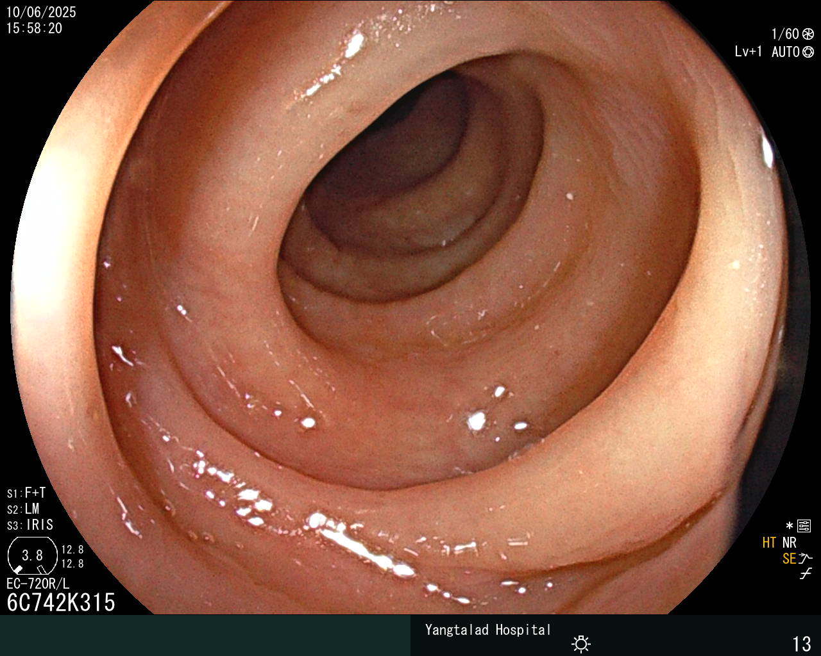821x656 pixels.
Task: Click the yellow SE indicator
Action: 789,559
